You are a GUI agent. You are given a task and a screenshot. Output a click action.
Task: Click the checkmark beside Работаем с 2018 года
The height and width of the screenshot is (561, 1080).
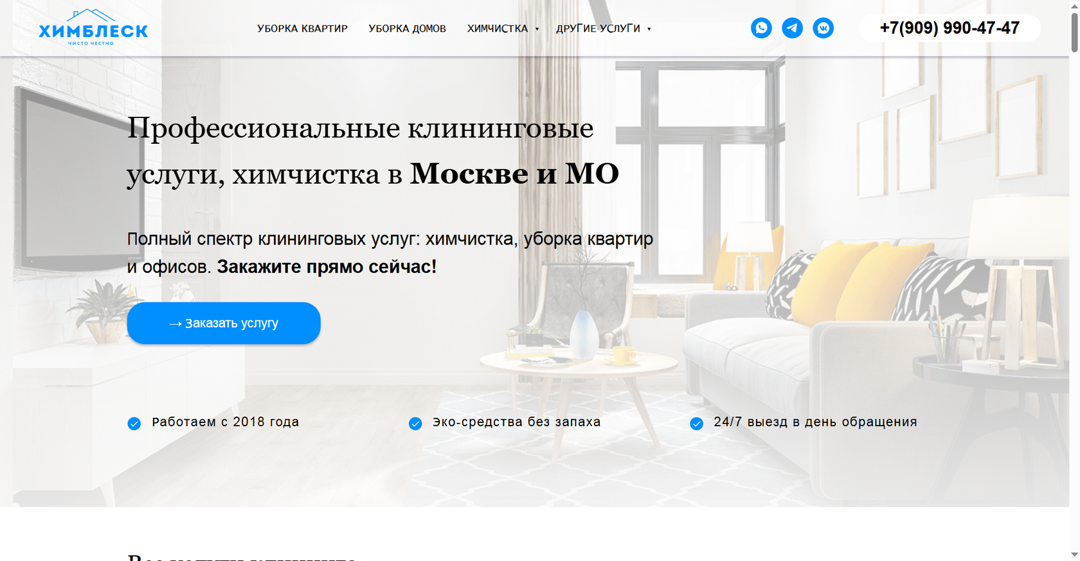pos(134,424)
